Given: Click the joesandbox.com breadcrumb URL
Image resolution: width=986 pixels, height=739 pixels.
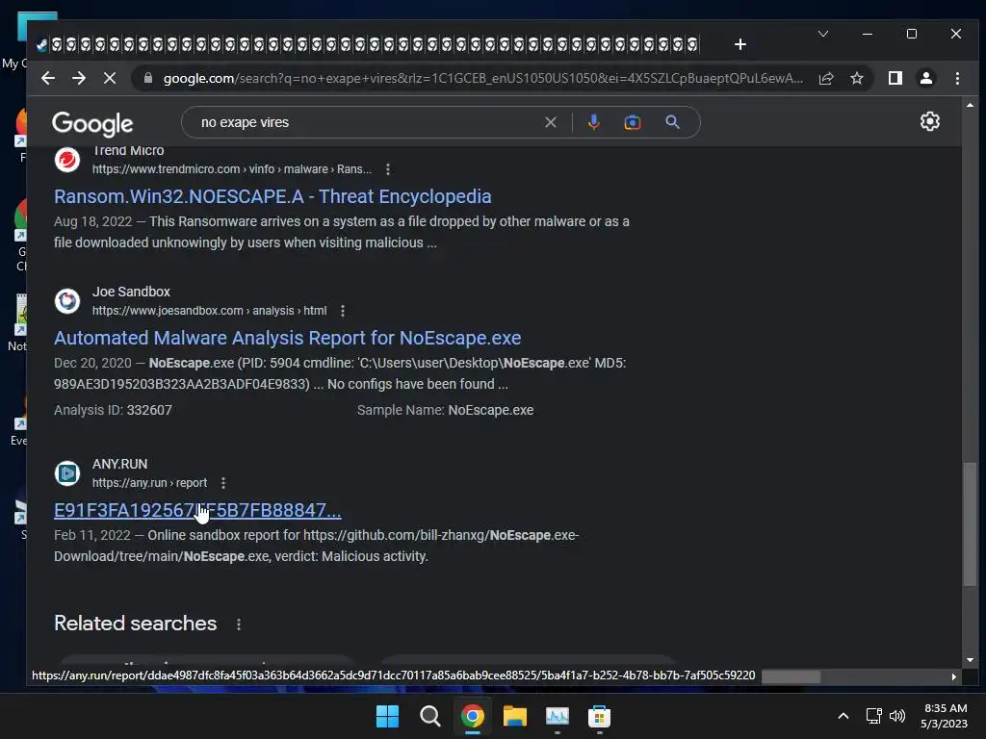Looking at the screenshot, I should point(209,311).
